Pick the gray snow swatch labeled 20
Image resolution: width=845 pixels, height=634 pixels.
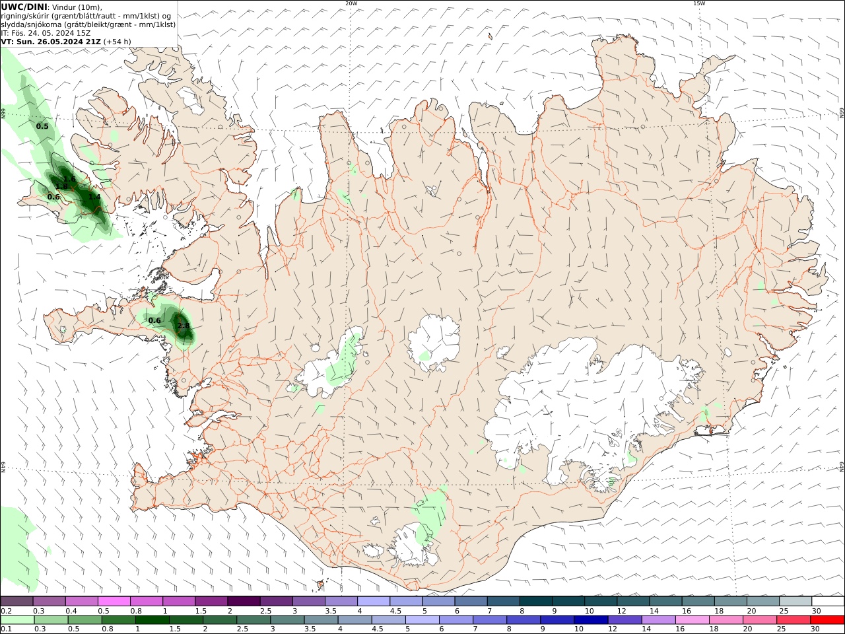click(763, 601)
